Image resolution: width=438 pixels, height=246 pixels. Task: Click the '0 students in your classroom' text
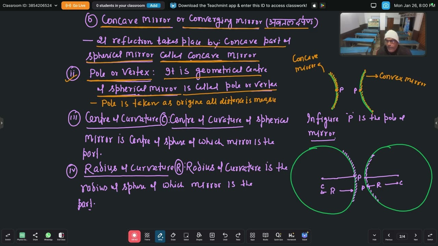click(120, 5)
